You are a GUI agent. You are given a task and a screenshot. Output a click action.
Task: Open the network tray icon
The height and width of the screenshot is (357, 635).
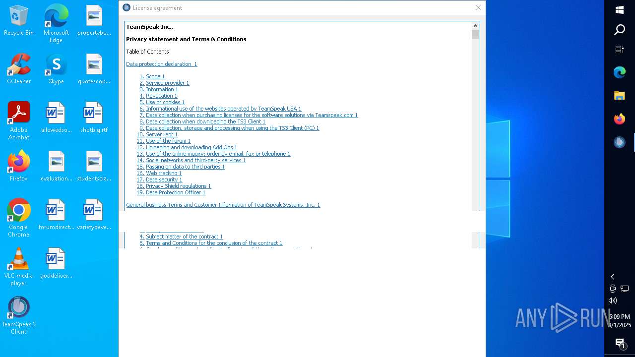click(x=625, y=289)
